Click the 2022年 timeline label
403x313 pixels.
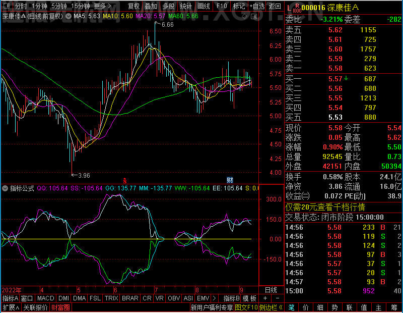(12, 290)
